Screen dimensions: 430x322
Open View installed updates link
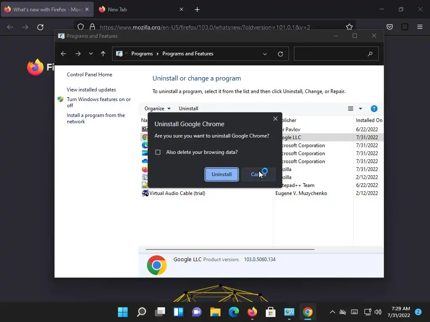pos(91,90)
